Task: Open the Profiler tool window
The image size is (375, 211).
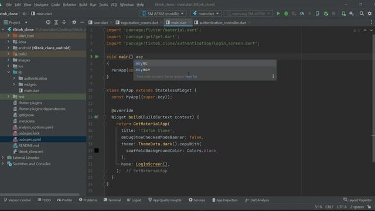Action: [64, 200]
